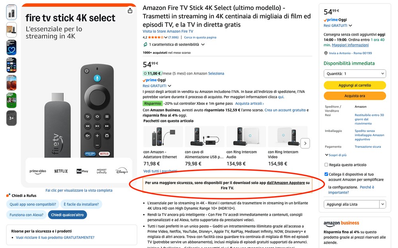The height and width of the screenshot is (248, 398).
Task: Click the location pin delivery address icon
Action: click(326, 53)
